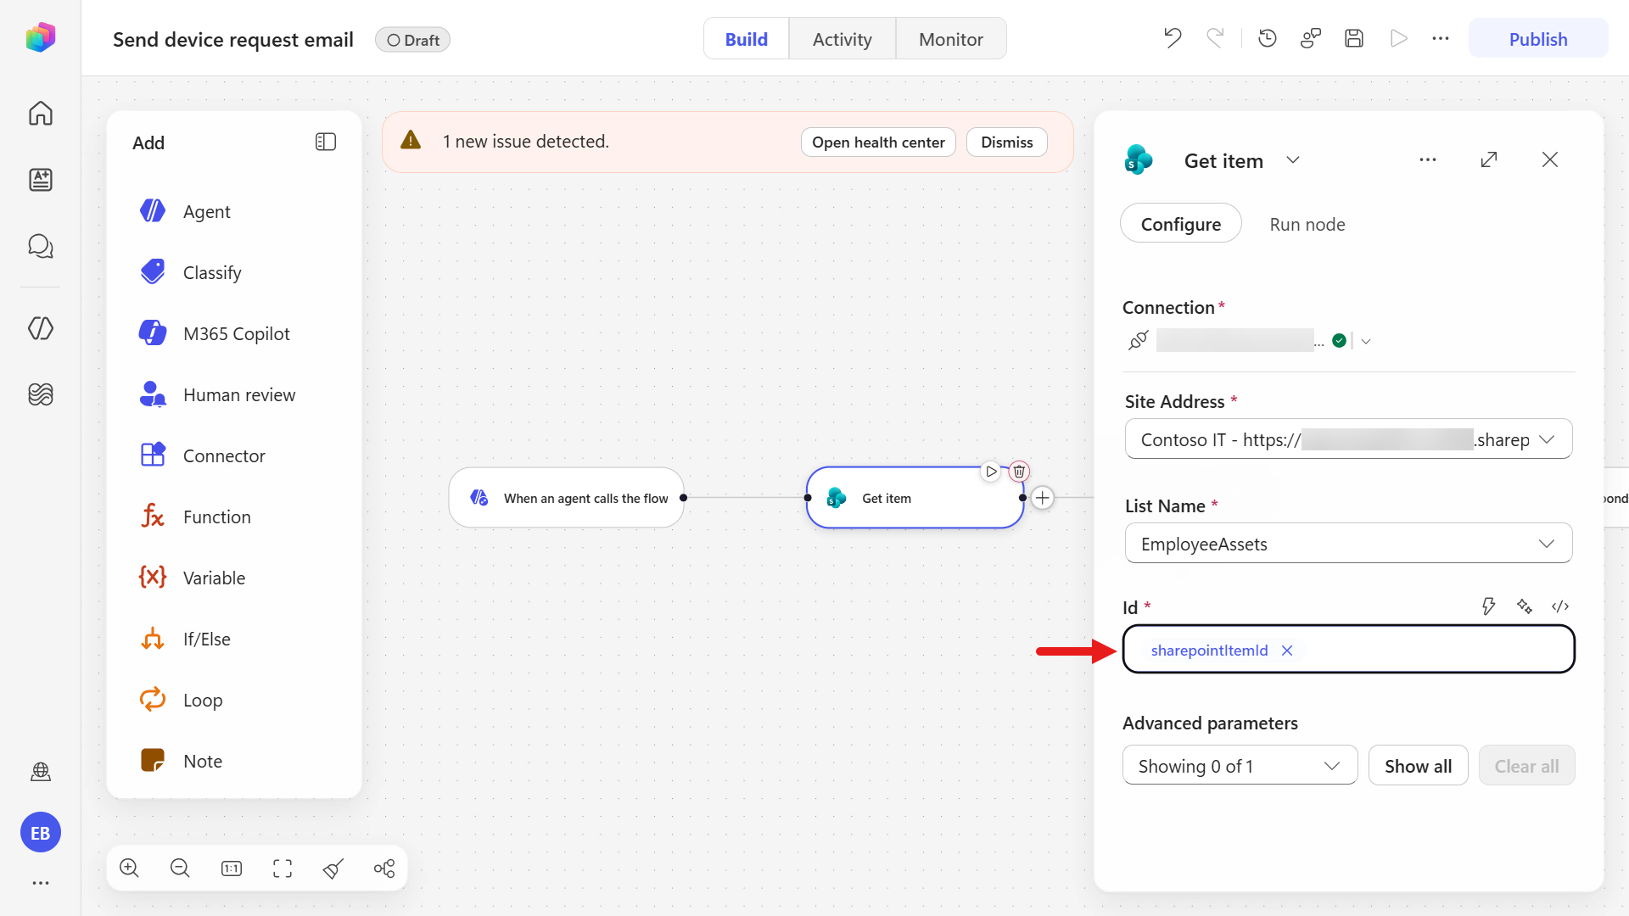
Task: Open the chat bubbles icon in sidebar
Action: [41, 246]
